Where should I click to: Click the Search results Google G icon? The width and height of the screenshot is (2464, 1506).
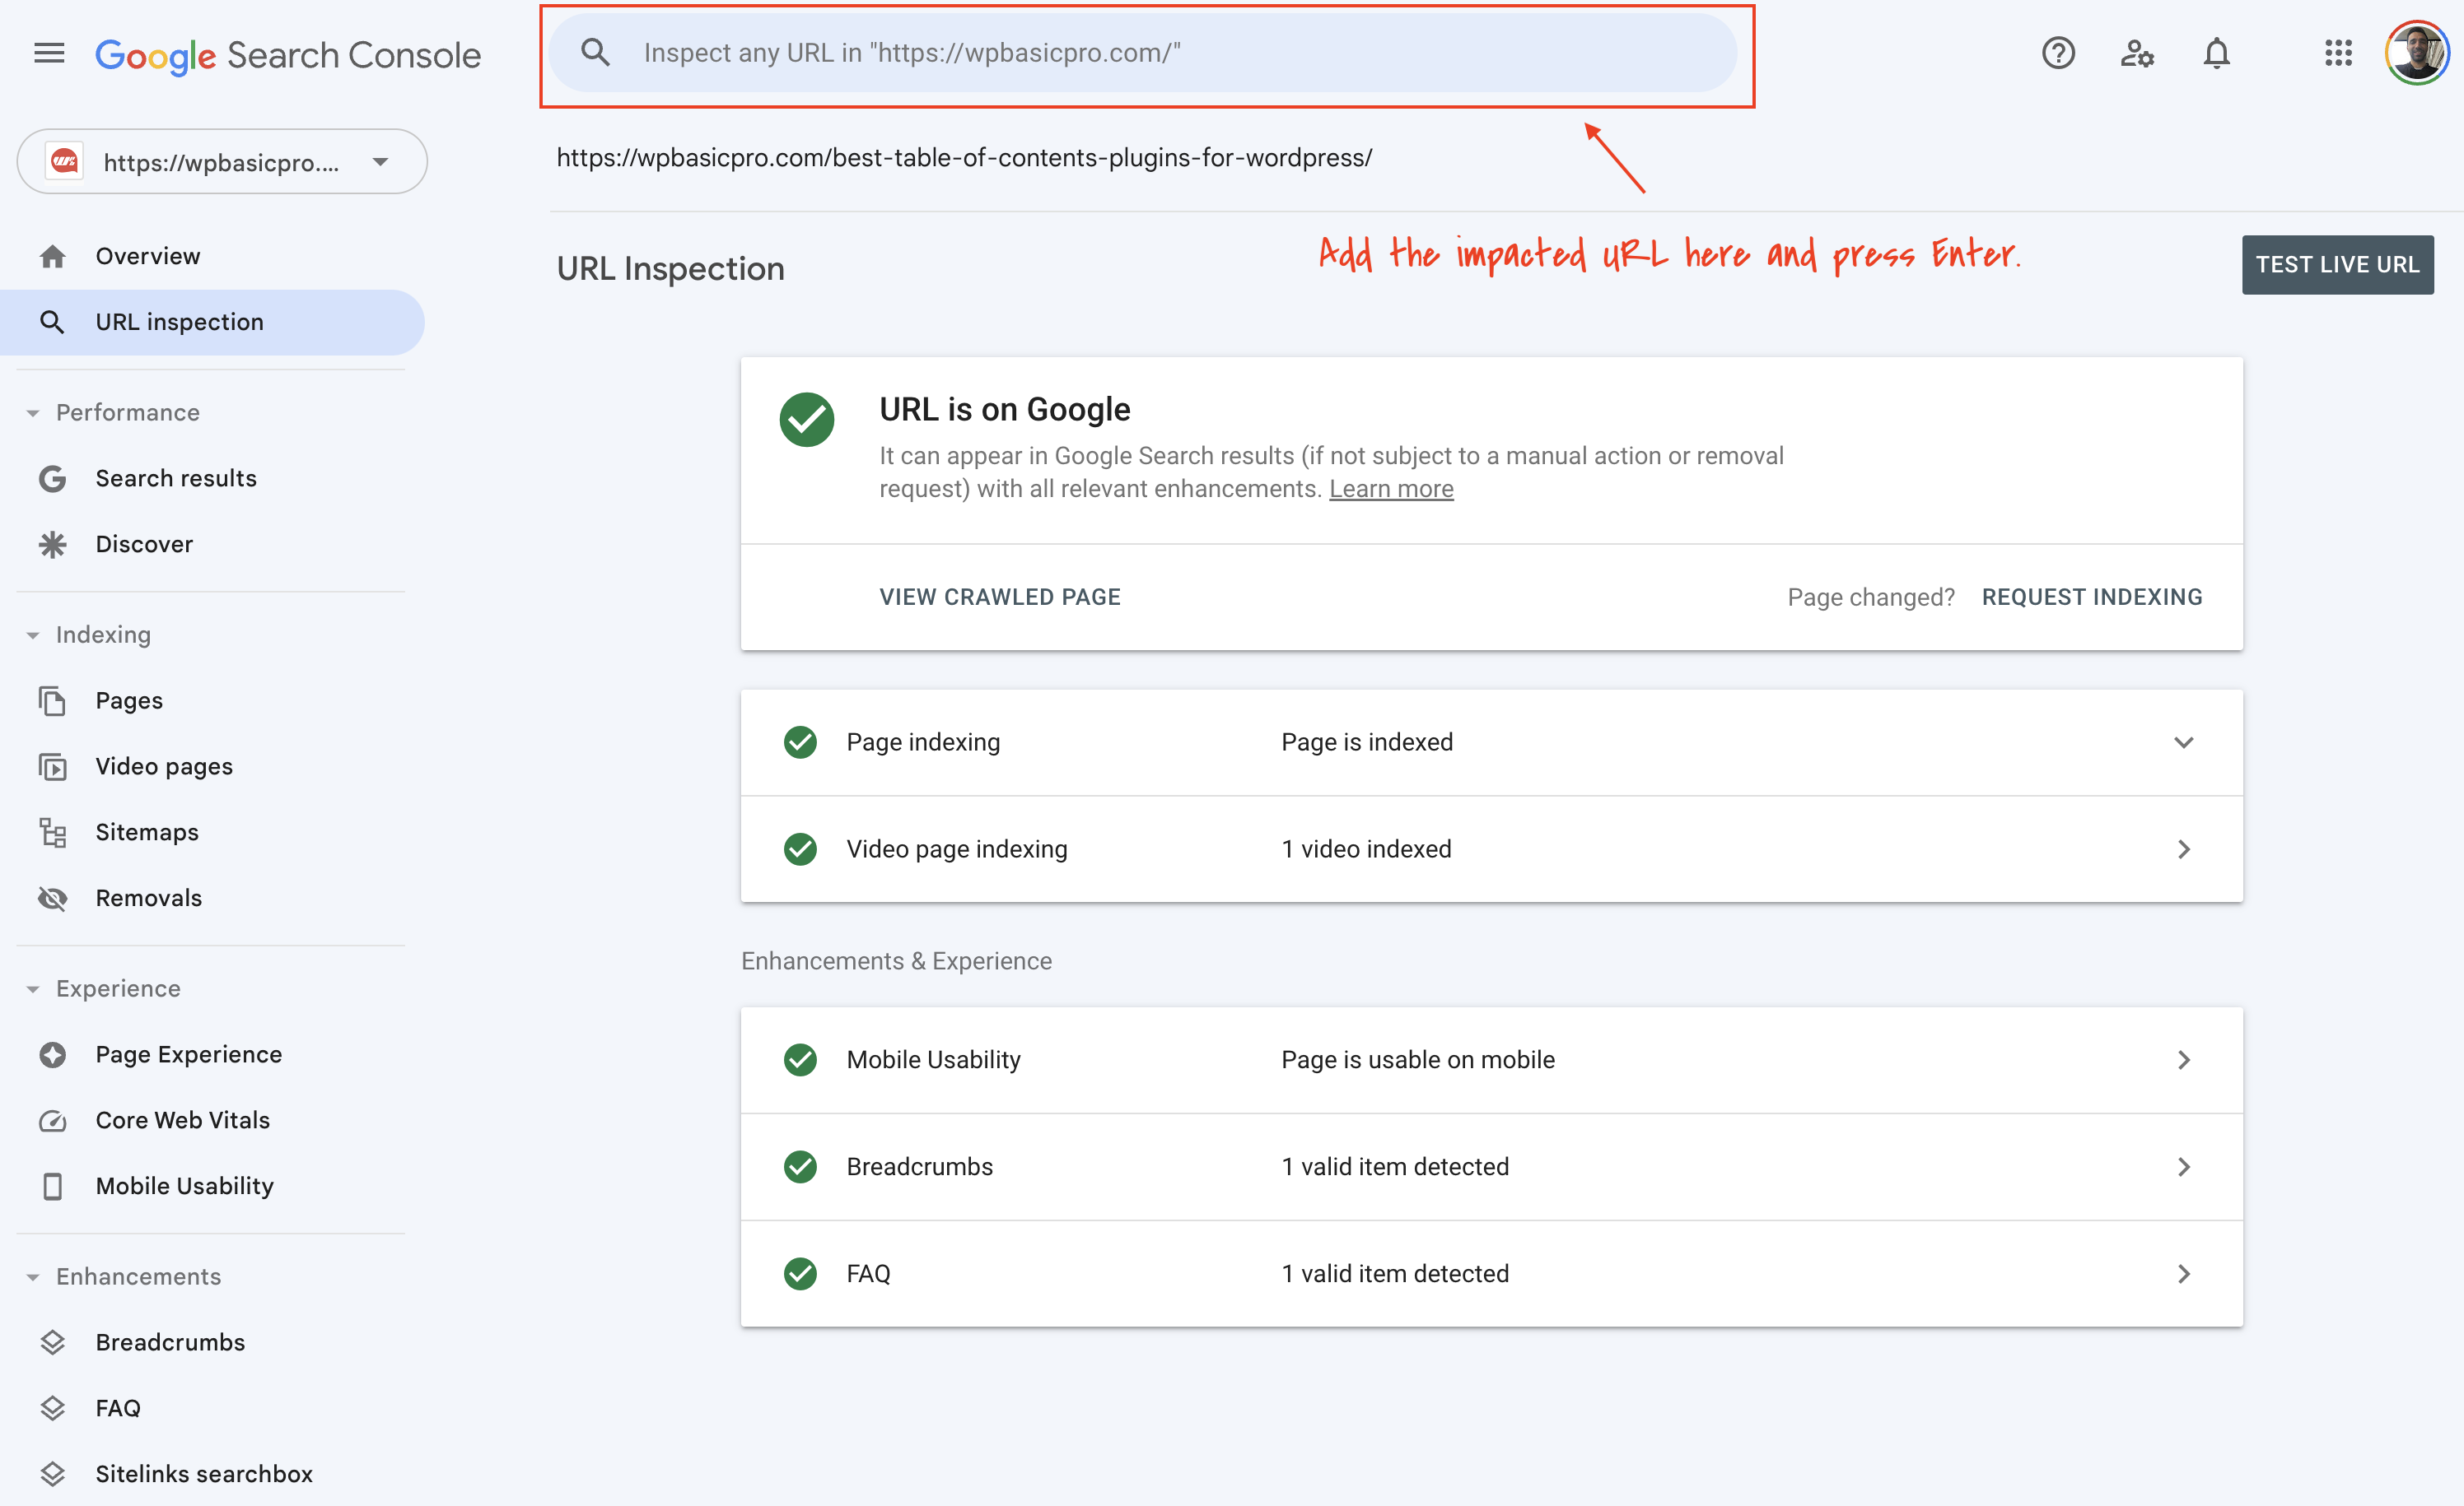[52, 479]
